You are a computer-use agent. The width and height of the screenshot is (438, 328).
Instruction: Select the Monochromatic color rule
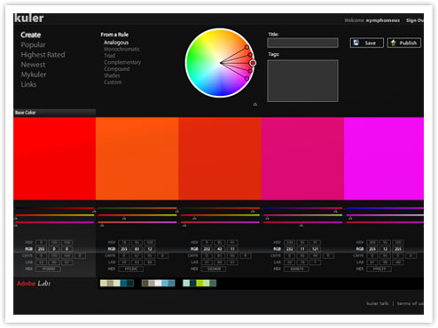[x=121, y=49]
